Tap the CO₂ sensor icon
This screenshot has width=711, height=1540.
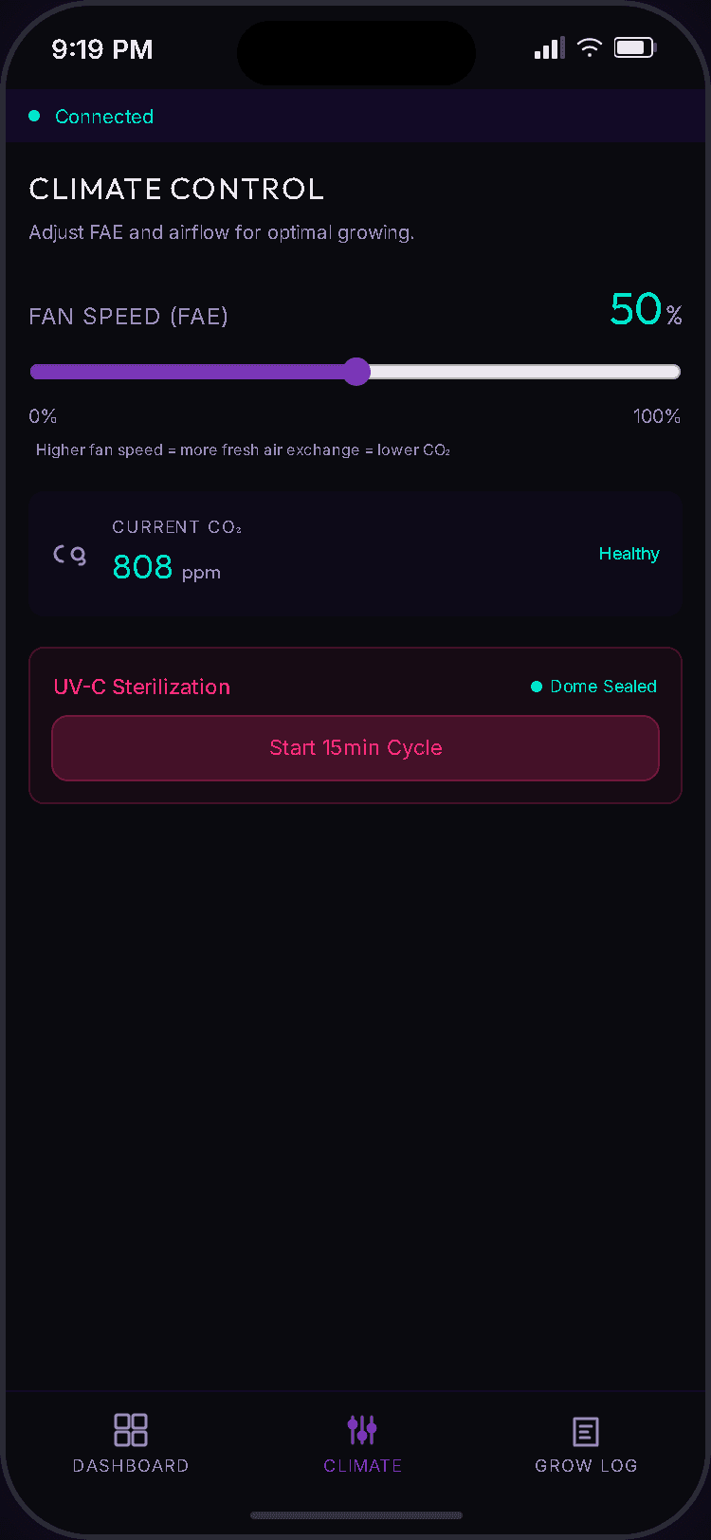pos(69,554)
